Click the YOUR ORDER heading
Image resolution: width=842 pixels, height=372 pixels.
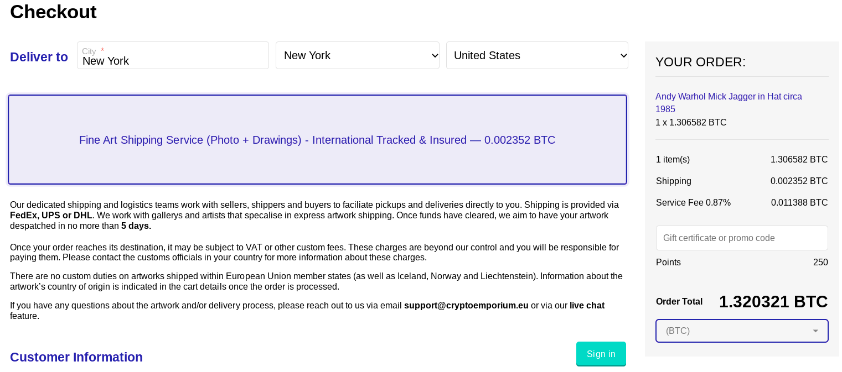click(x=700, y=62)
